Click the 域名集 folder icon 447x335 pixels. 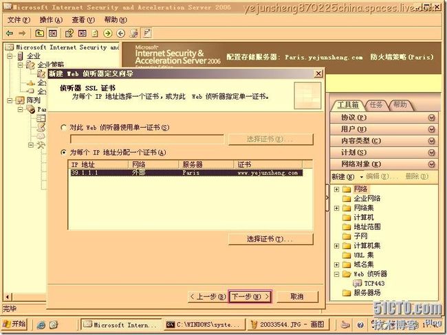[347, 264]
